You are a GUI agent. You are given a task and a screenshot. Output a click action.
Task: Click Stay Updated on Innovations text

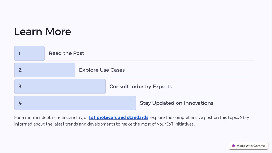[x=177, y=103]
